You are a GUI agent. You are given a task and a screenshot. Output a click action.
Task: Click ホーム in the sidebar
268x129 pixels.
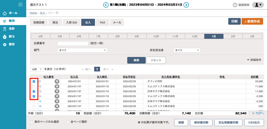(x=13, y=13)
